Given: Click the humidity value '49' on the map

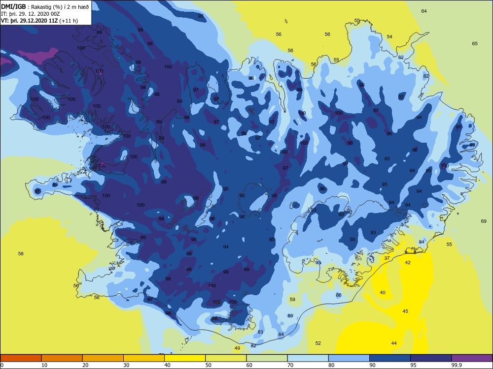Looking at the screenshot, I should pyautogui.click(x=237, y=348).
